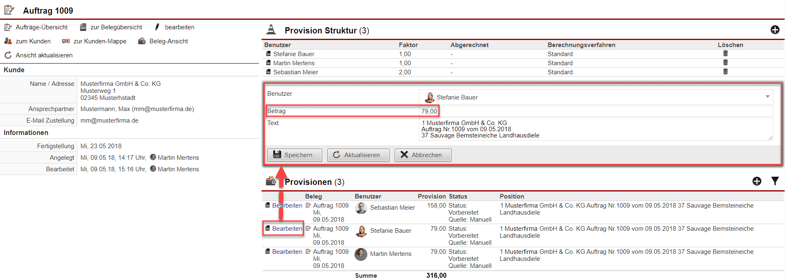The image size is (785, 279).
Task: Click the refresh icon beside Ansicht aktualisieren
Action: (x=8, y=55)
